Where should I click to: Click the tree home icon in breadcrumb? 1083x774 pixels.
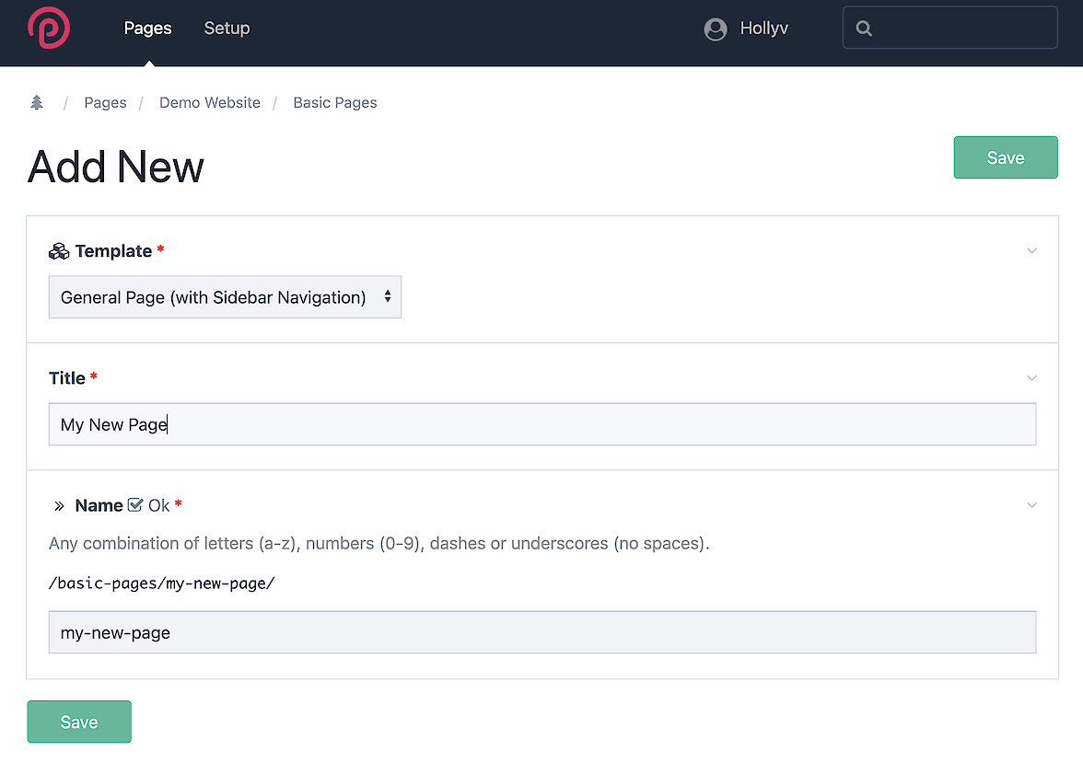pyautogui.click(x=37, y=102)
